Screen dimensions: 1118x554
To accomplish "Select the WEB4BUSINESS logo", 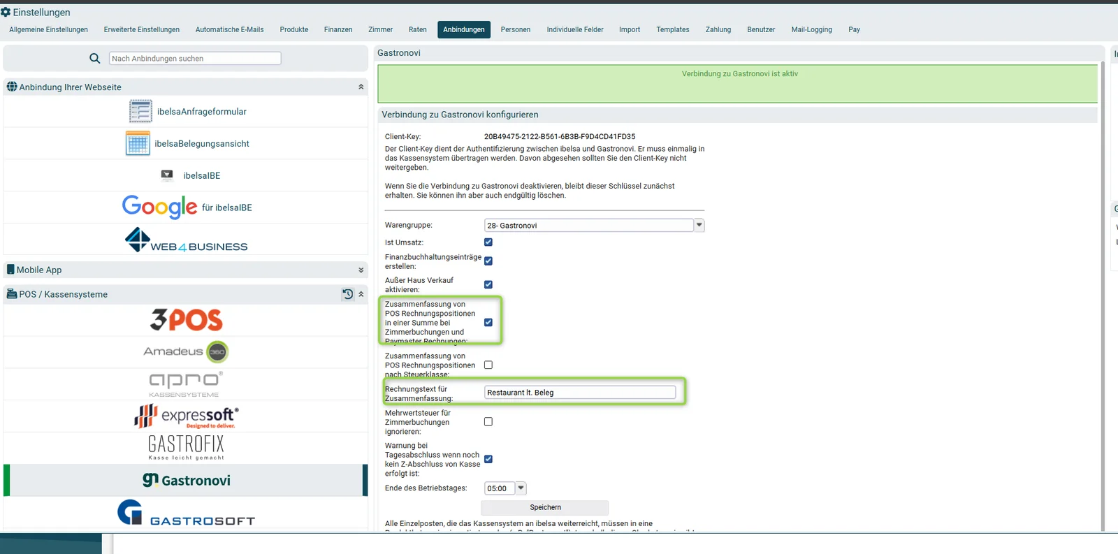I will (186, 240).
